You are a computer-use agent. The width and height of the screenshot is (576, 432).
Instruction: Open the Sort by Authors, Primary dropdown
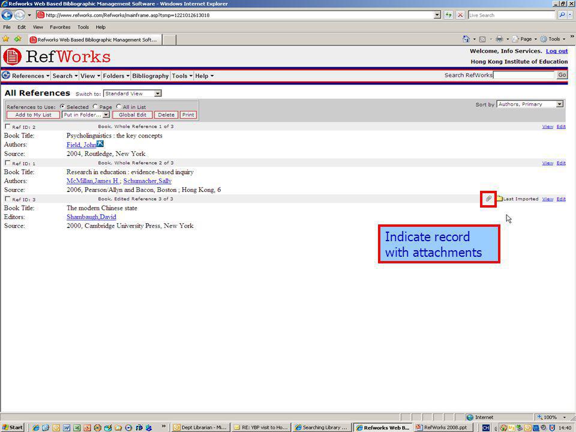pyautogui.click(x=530, y=104)
